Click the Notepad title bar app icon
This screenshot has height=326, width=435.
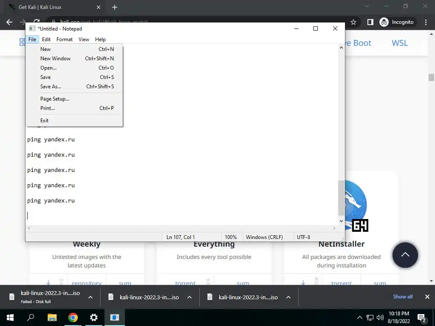pos(32,28)
